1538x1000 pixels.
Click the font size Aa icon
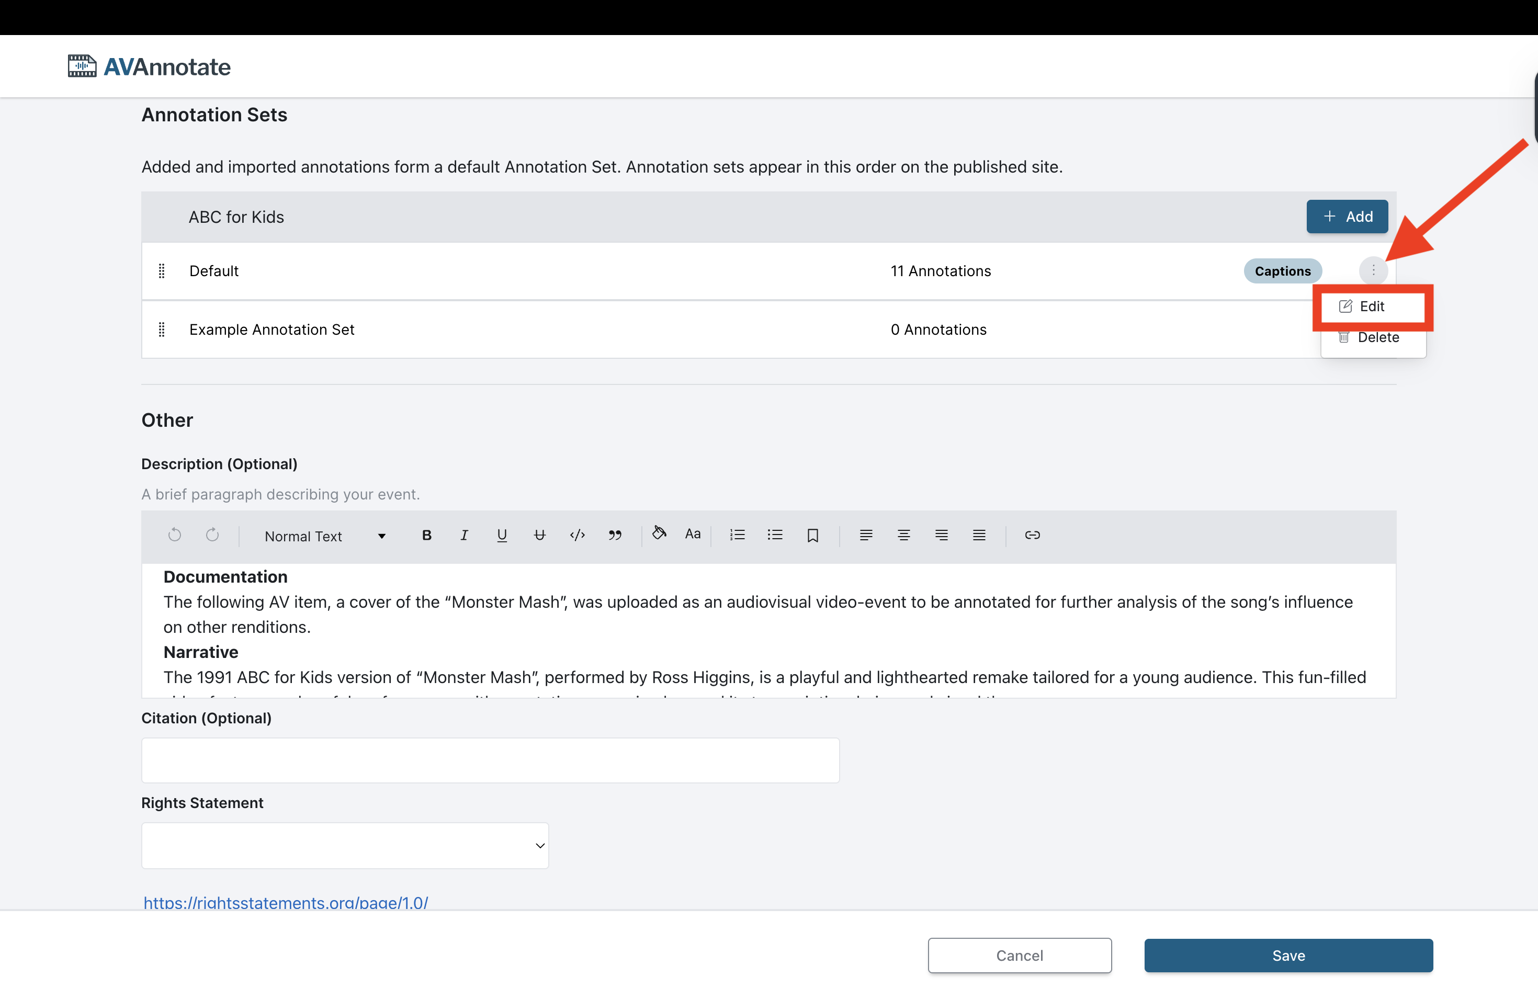[x=693, y=533]
